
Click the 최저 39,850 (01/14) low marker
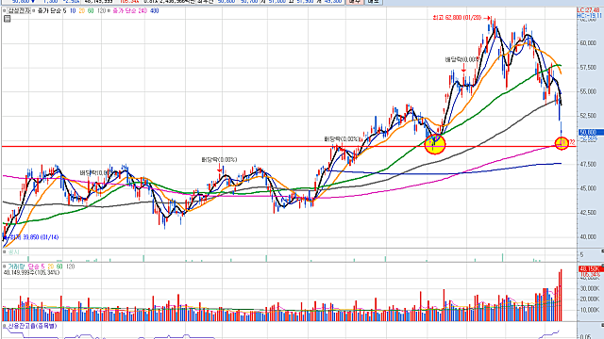pyautogui.click(x=33, y=237)
